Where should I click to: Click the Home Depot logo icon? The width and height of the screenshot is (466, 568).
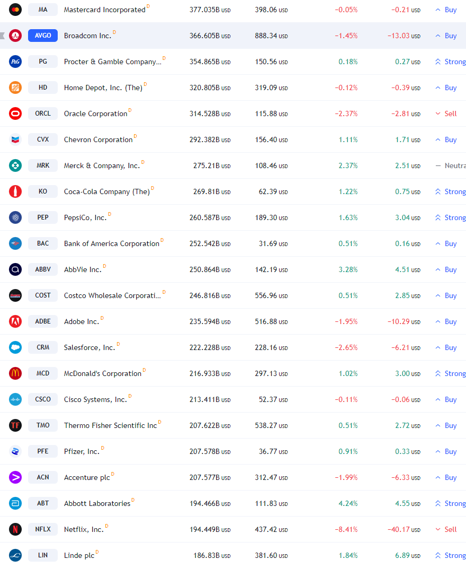point(15,88)
